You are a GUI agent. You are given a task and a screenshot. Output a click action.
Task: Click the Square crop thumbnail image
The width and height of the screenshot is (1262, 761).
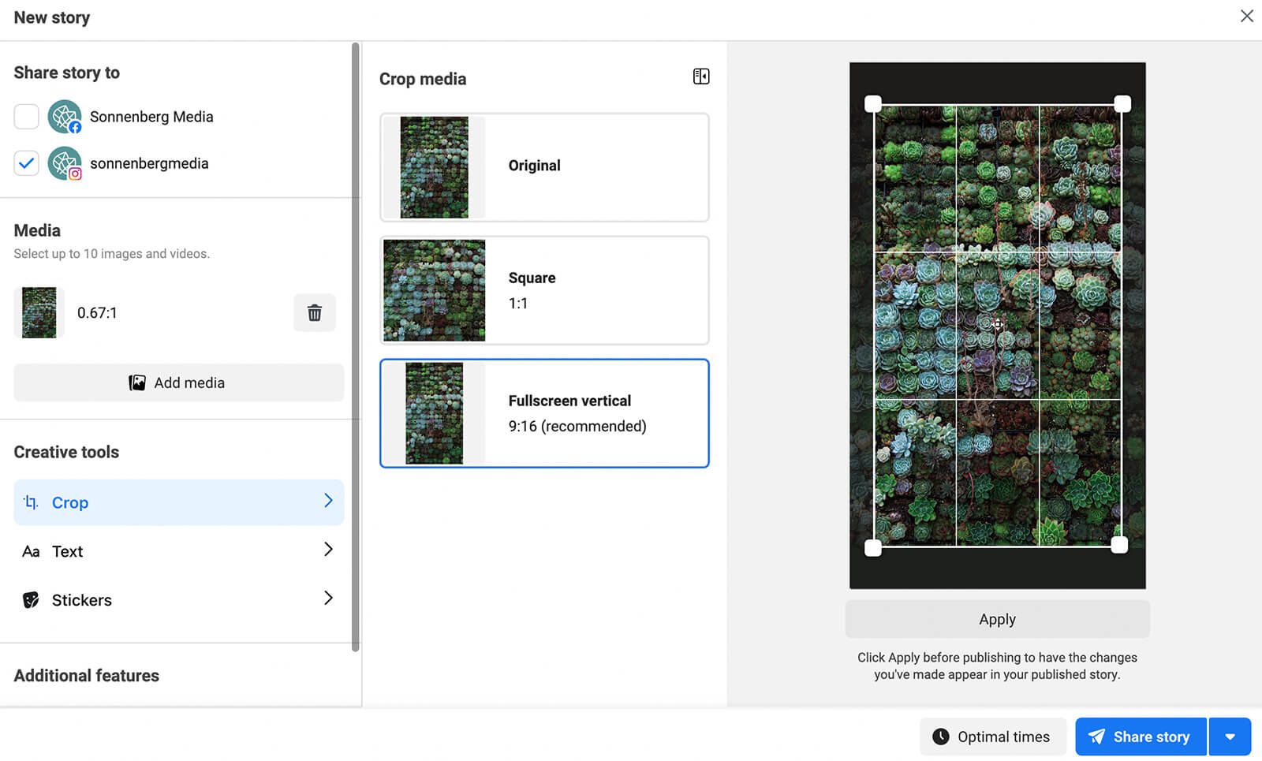(x=435, y=290)
